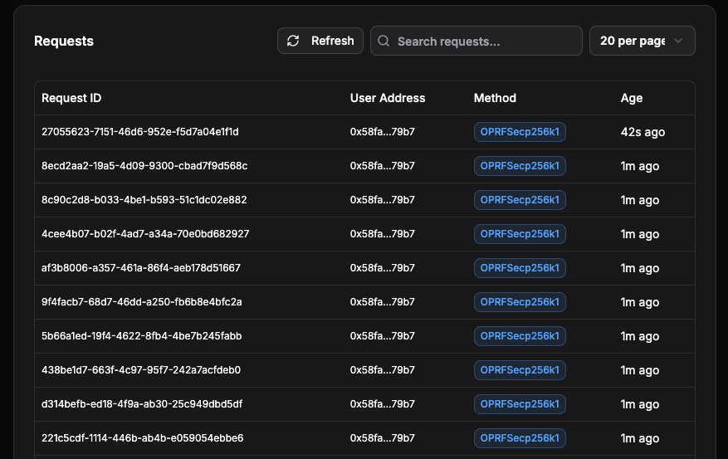Click OPRFSecp256k1 badge in the 221c5cdf row

(520, 438)
